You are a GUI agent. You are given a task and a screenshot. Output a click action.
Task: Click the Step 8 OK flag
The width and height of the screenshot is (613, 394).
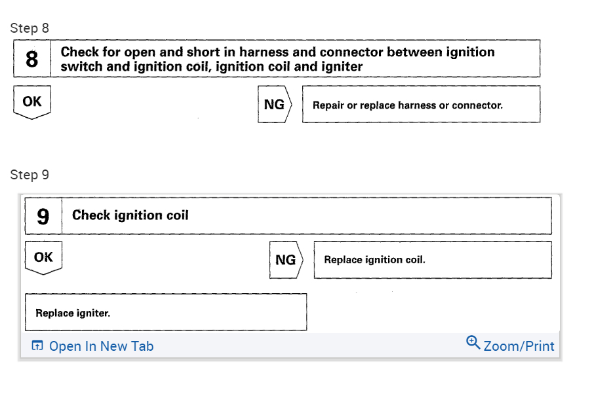(31, 103)
